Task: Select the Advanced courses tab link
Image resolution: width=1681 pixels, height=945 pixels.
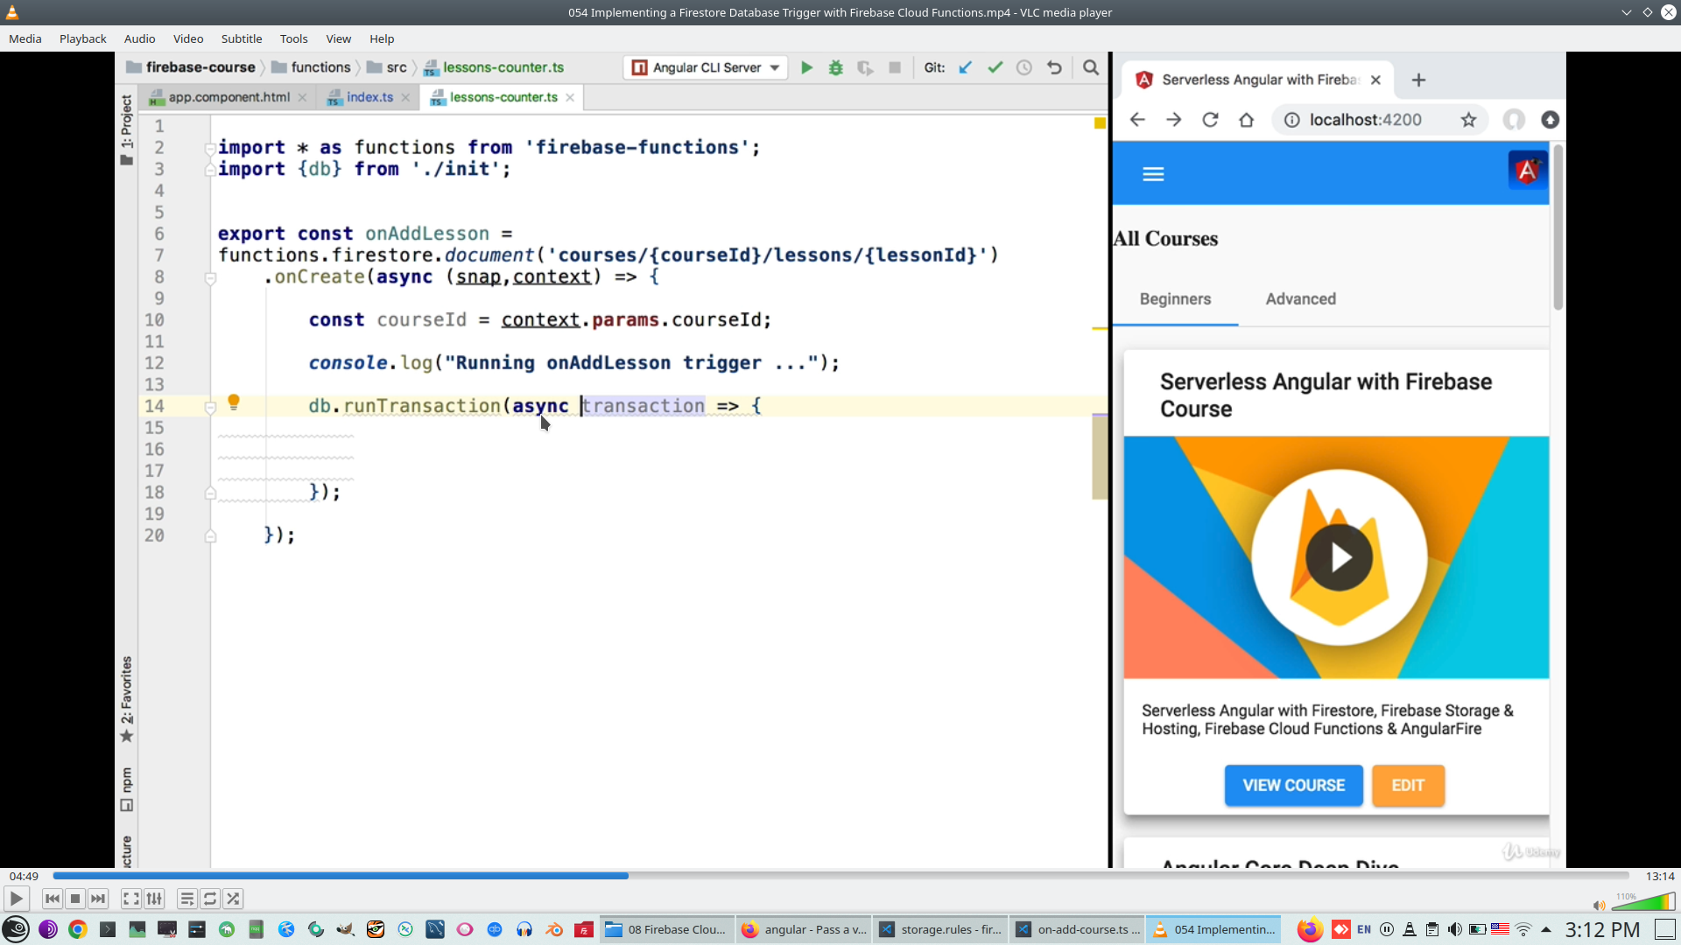Action: click(x=1301, y=298)
